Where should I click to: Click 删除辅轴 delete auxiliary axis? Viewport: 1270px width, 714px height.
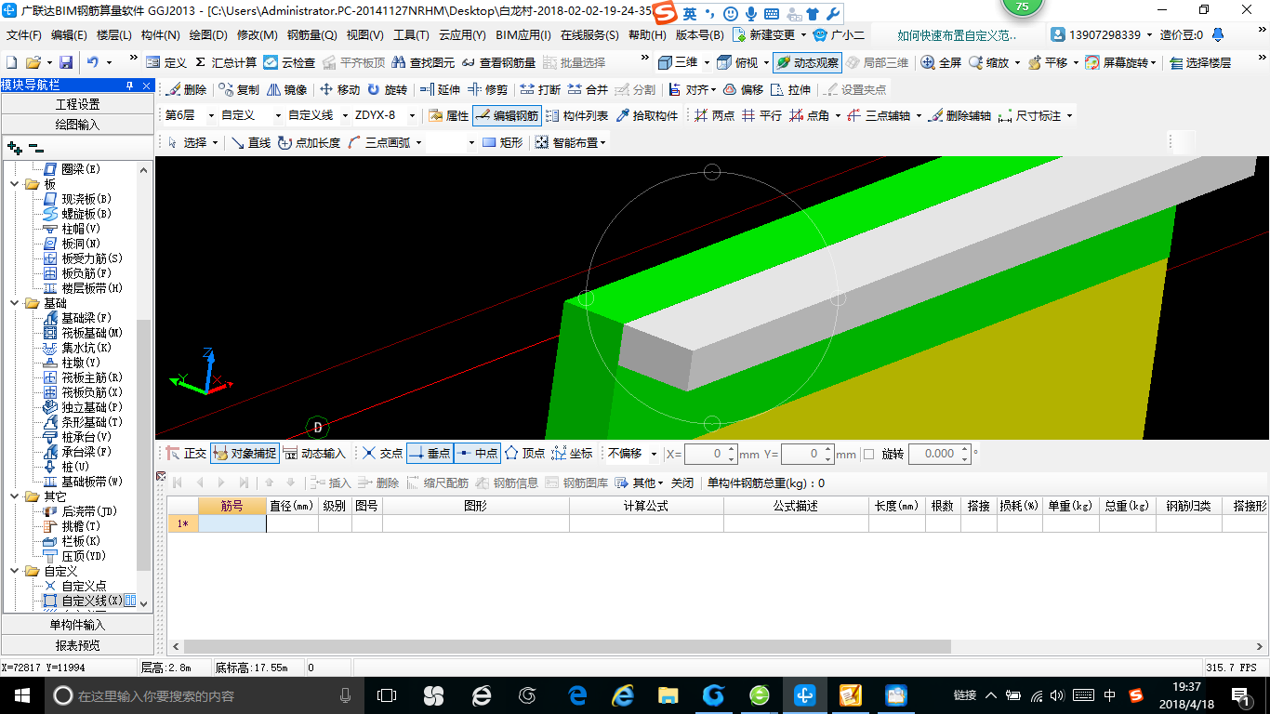(x=959, y=116)
